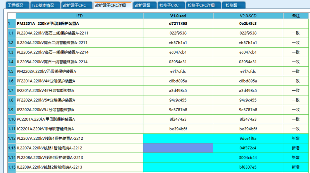The width and height of the screenshot is (310, 173).
Task: Click V1.0 CRC value d7211863
Action: pyautogui.click(x=178, y=23)
